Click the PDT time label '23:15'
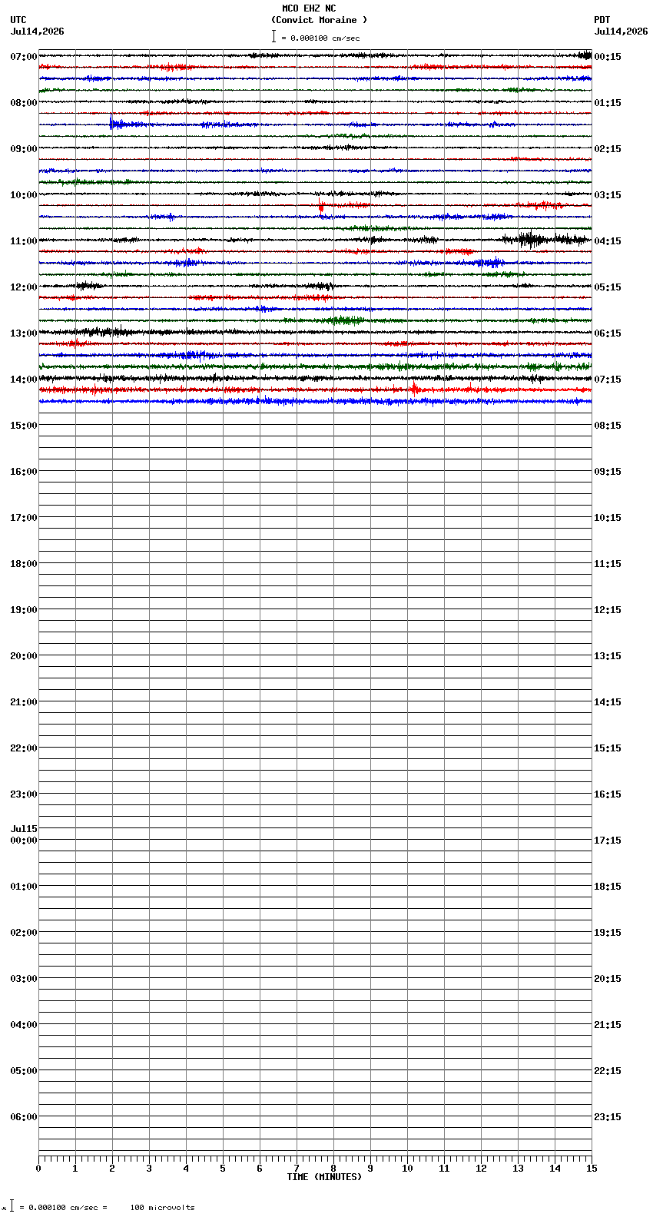This screenshot has width=653, height=1217. click(x=608, y=1117)
